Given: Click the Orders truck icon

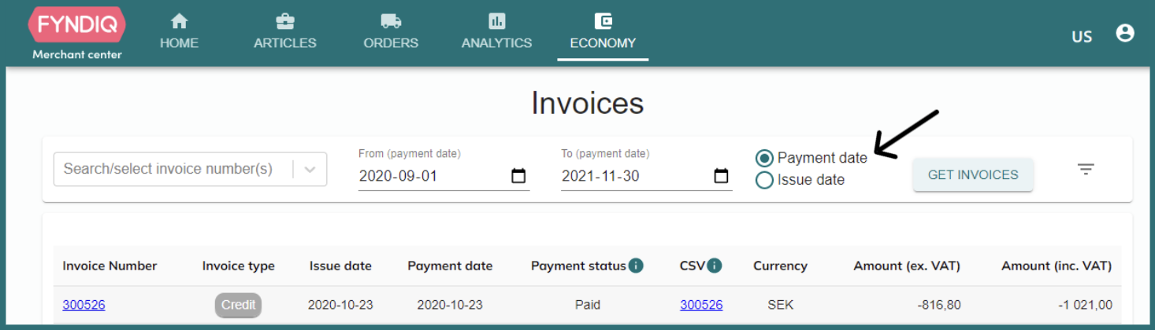Looking at the screenshot, I should (x=391, y=20).
